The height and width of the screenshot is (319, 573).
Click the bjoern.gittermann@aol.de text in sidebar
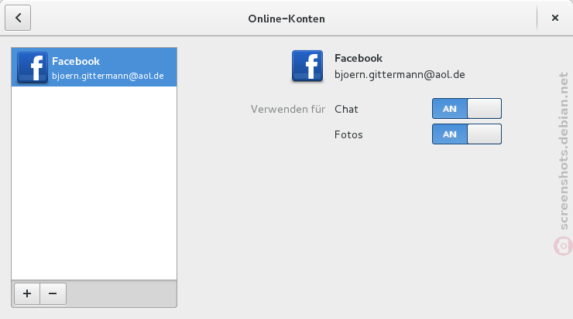(x=108, y=76)
